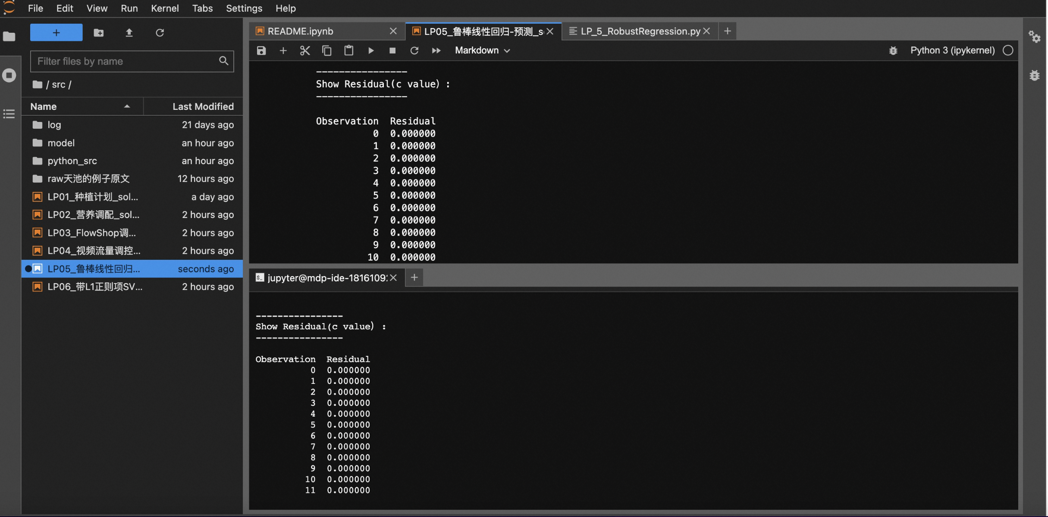Open the raw天池的例子原文 folder
The width and height of the screenshot is (1048, 517).
132,178
